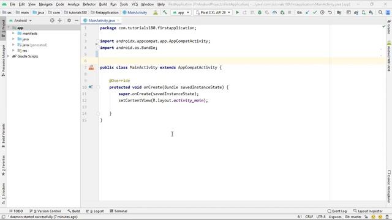
Task: Click the Git Commit checkmark icon
Action: click(x=315, y=12)
